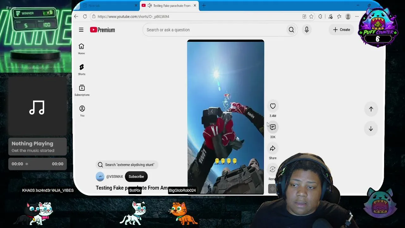Open the @VSSMAX channel link
This screenshot has width=405, height=228.
click(x=115, y=177)
